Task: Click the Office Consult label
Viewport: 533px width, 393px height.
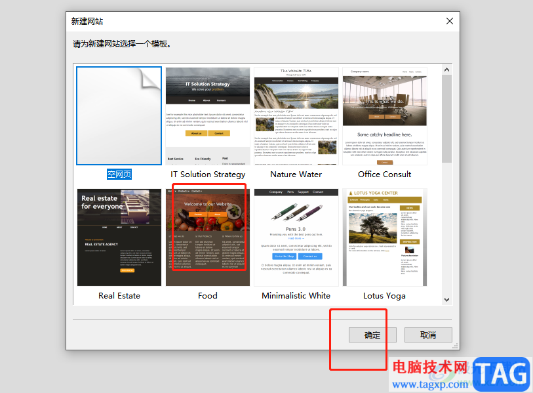Action: (384, 175)
